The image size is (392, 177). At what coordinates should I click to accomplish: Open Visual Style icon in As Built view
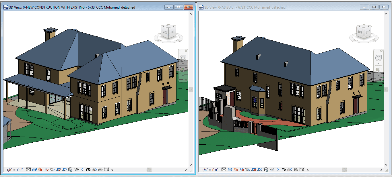tap(230, 170)
